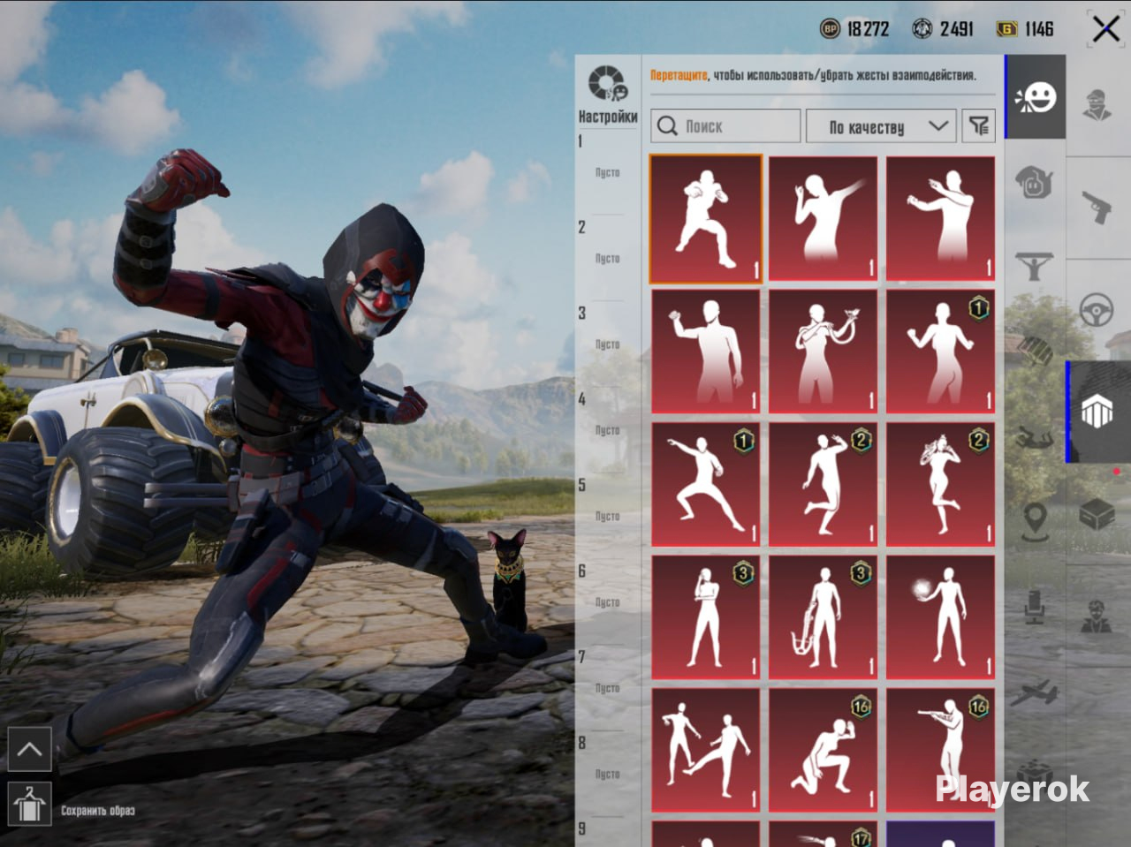
Task: Select the boxing crouch emote thumbnail
Action: point(705,219)
